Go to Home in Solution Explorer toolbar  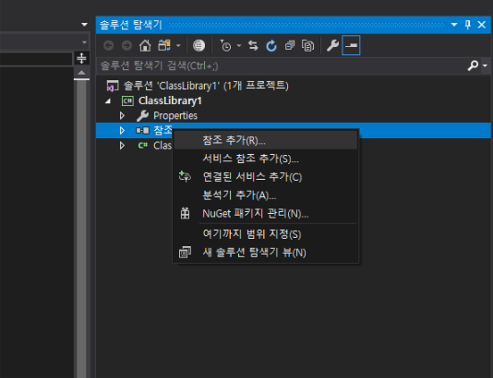(x=145, y=46)
